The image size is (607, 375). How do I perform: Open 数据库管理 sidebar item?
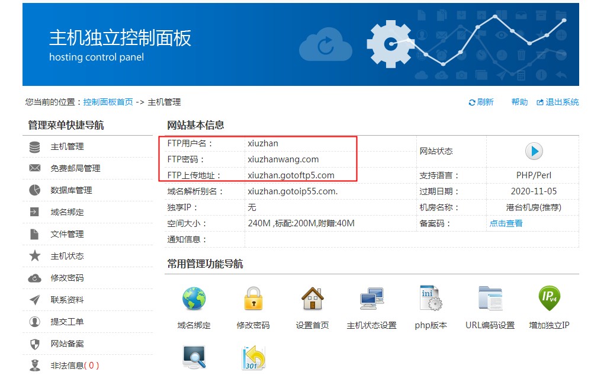(x=71, y=191)
